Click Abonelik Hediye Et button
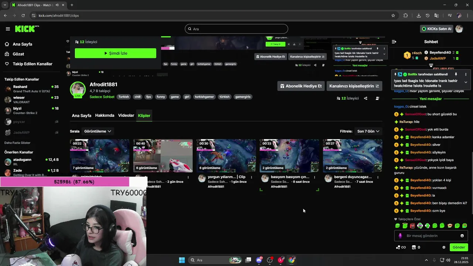 [301, 86]
